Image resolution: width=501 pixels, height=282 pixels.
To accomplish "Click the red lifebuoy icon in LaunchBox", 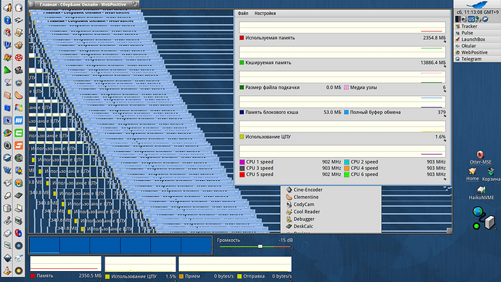I will pos(19,58).
